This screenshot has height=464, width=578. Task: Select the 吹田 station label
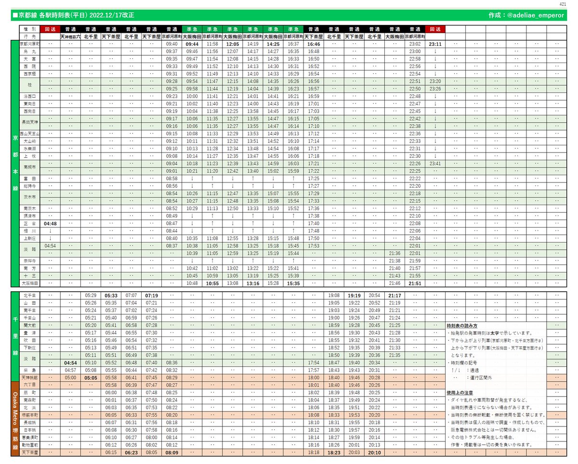[29, 340]
